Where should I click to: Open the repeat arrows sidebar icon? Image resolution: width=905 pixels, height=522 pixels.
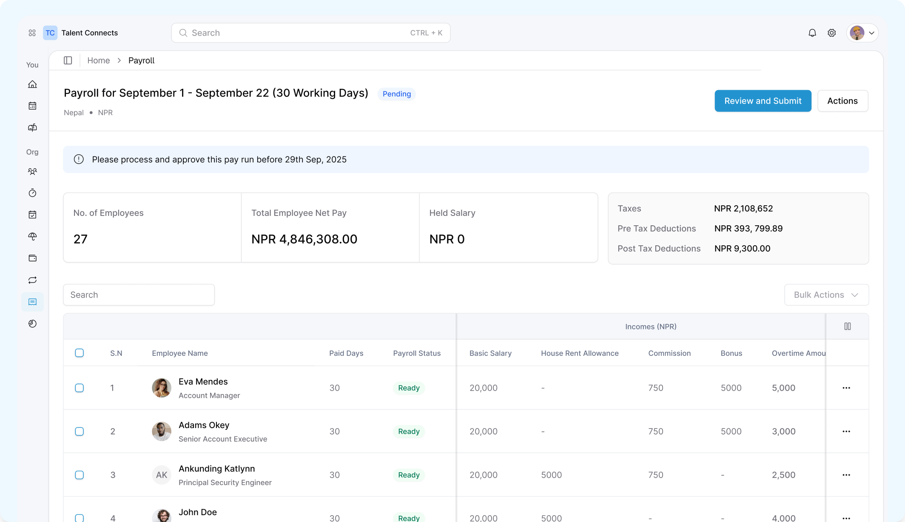tap(32, 280)
